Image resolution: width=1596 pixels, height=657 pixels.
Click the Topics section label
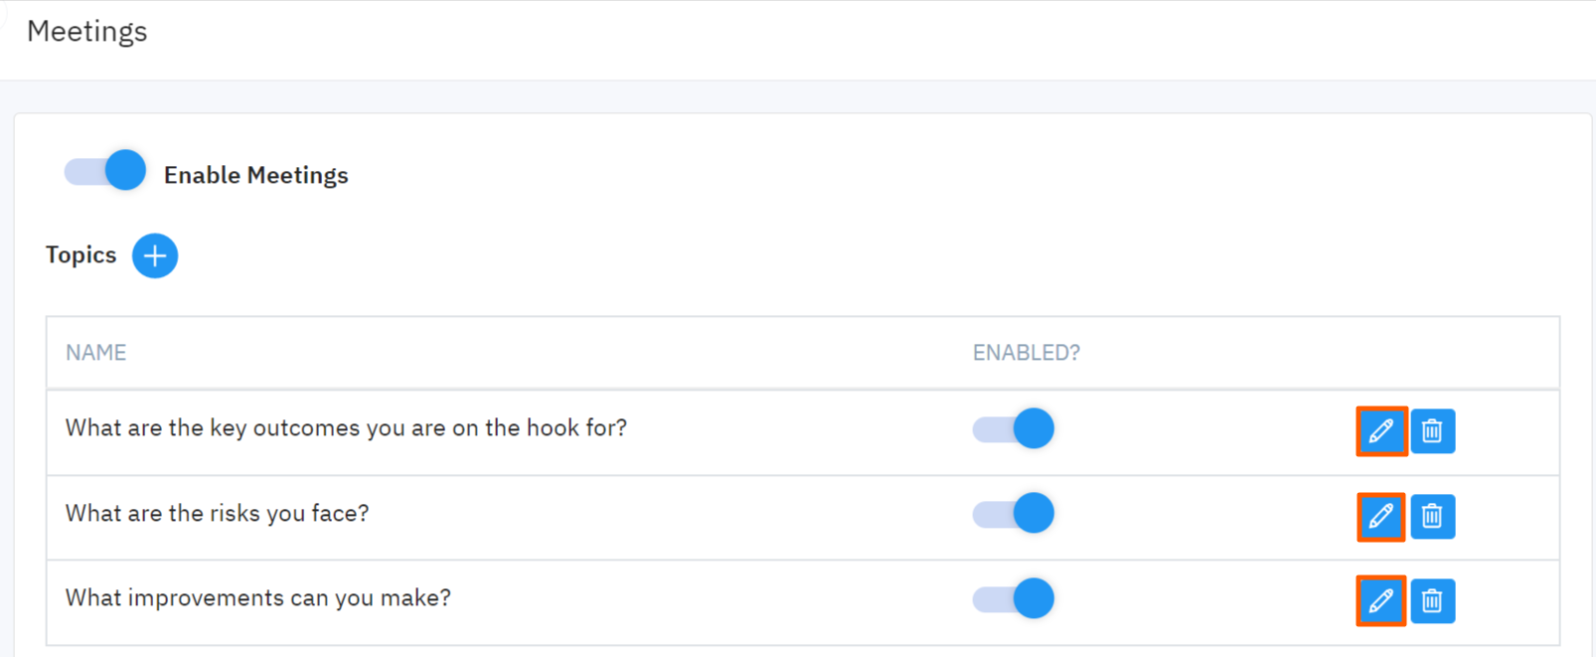pos(80,255)
